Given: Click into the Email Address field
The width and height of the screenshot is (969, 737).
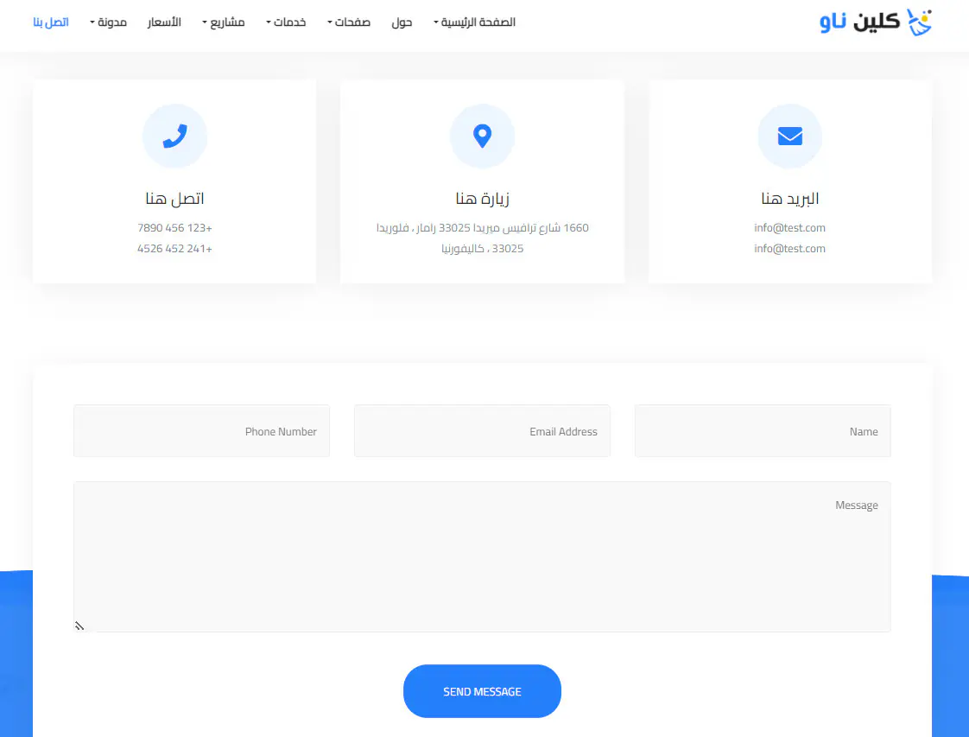Looking at the screenshot, I should 482,431.
